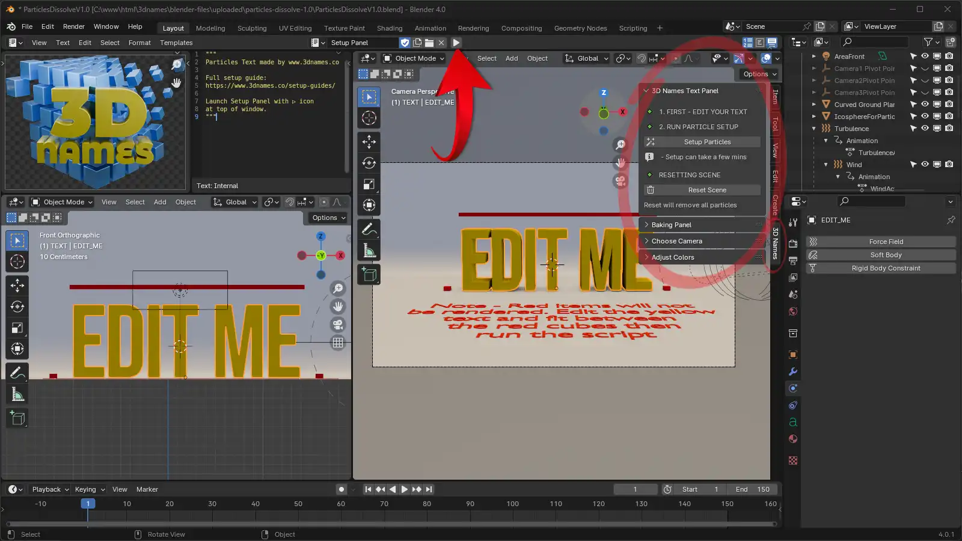The image size is (962, 541).
Task: Select the Transform tool in camera viewport
Action: [369, 206]
